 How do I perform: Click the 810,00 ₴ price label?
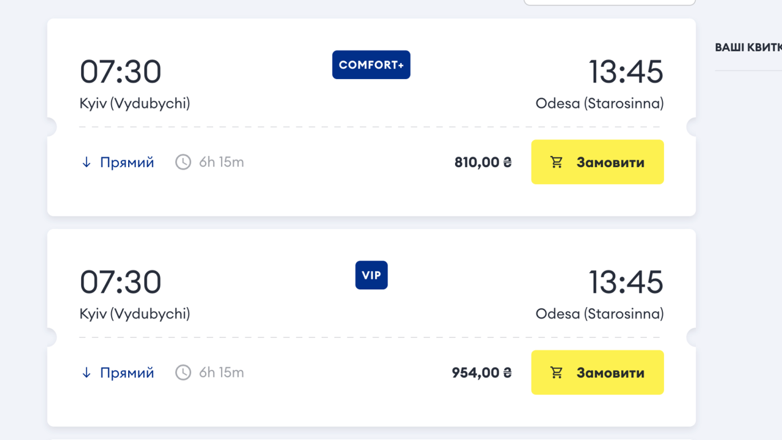point(483,162)
